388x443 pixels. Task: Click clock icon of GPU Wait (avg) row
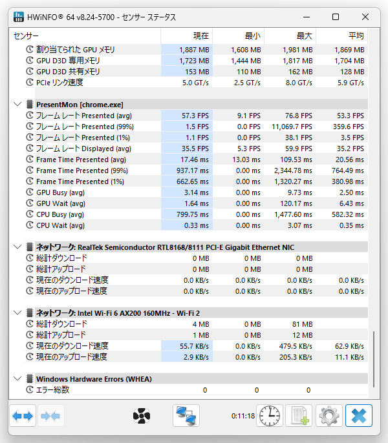tap(30, 203)
